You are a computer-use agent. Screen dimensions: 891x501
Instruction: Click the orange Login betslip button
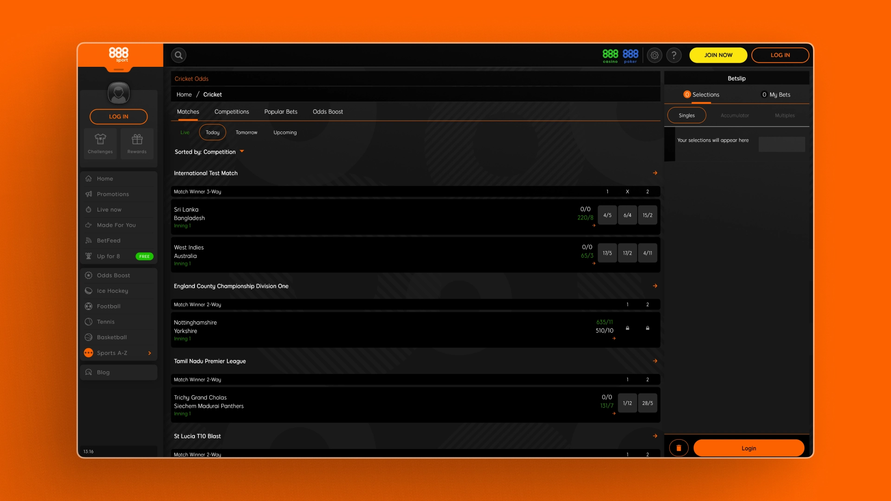coord(749,448)
